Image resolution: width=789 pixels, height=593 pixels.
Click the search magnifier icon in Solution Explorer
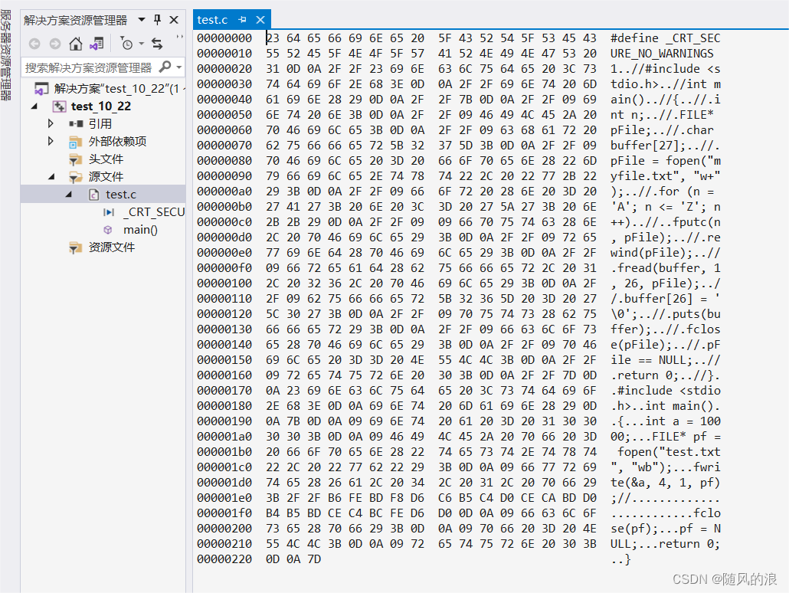(165, 67)
